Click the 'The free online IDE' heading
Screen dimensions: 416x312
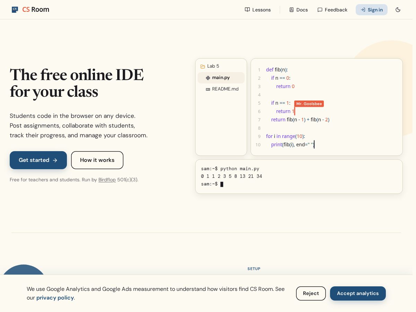[77, 75]
